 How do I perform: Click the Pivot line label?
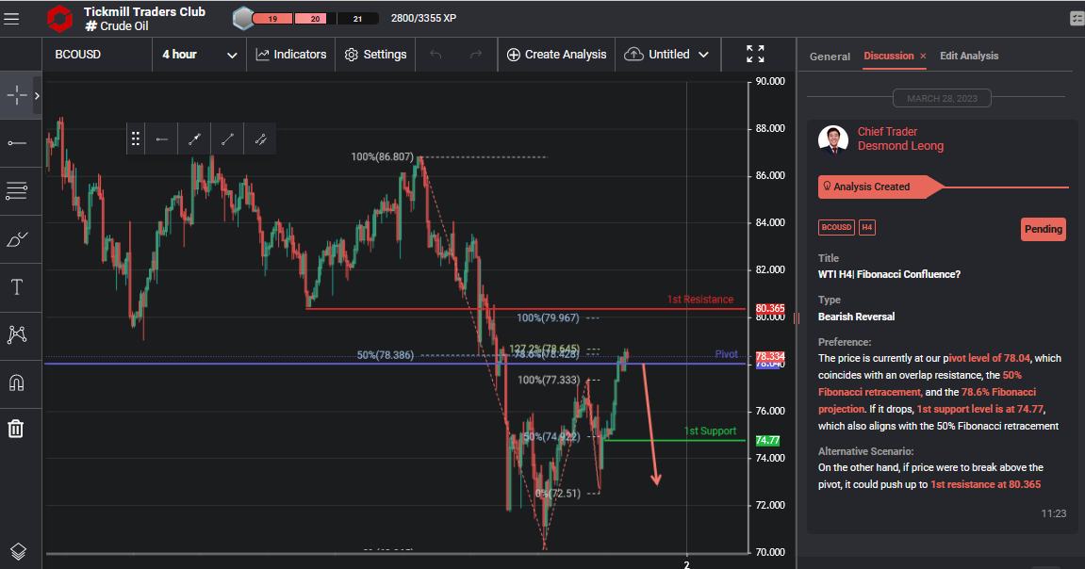click(x=726, y=354)
